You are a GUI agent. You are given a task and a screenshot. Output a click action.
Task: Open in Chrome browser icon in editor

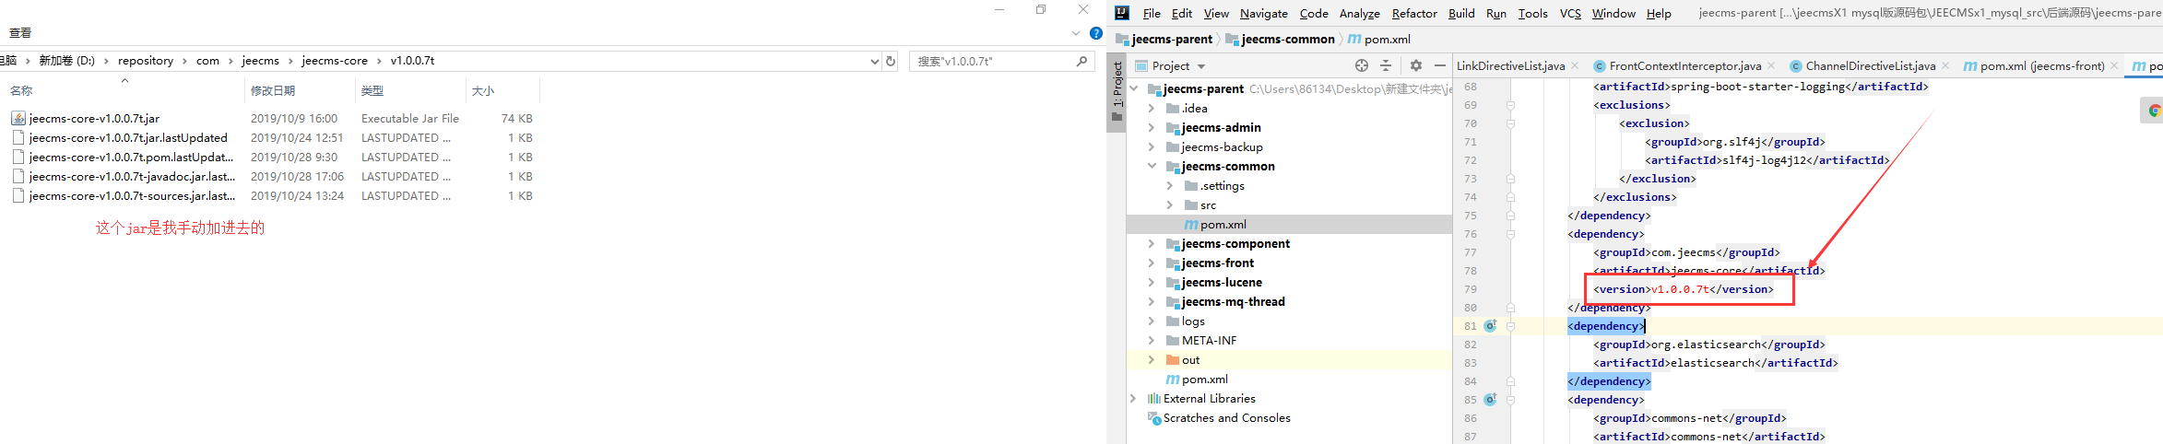click(x=2154, y=111)
